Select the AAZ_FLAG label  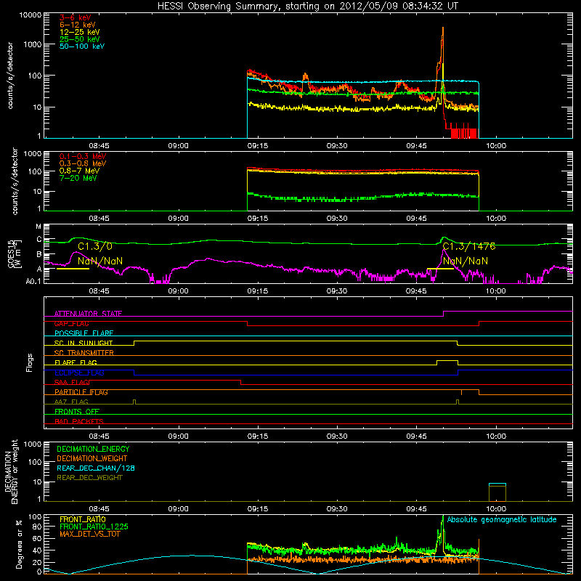[x=71, y=402]
